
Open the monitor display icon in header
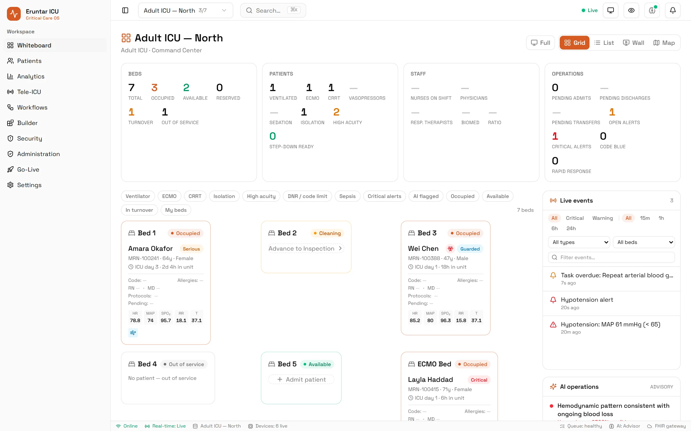coord(611,10)
